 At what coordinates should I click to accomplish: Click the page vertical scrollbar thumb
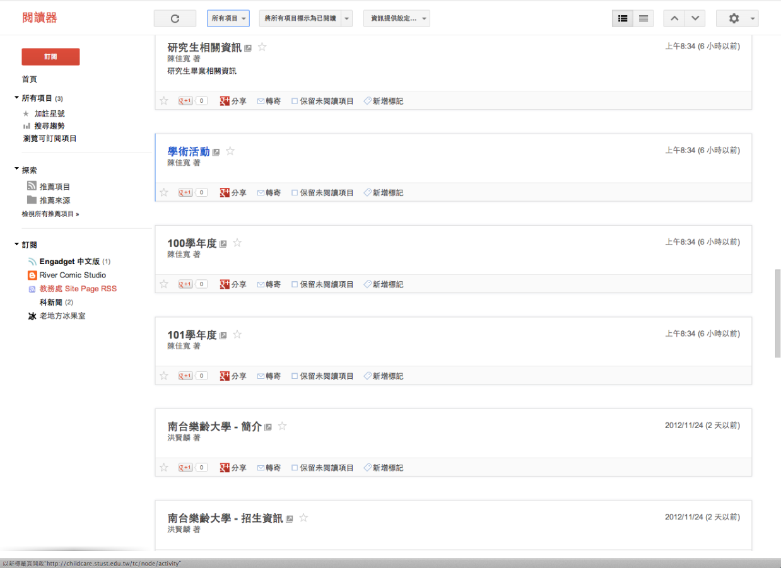click(777, 313)
